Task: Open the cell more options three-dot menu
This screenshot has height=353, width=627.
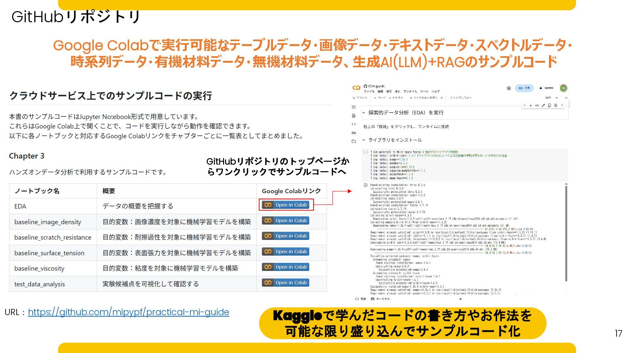Action: click(562, 105)
